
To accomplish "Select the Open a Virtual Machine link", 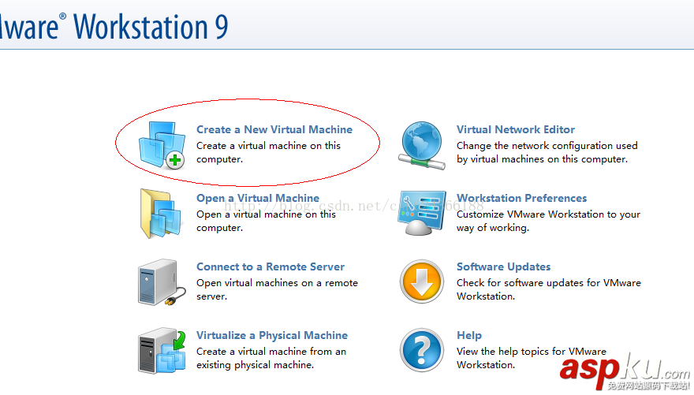I will 258,198.
